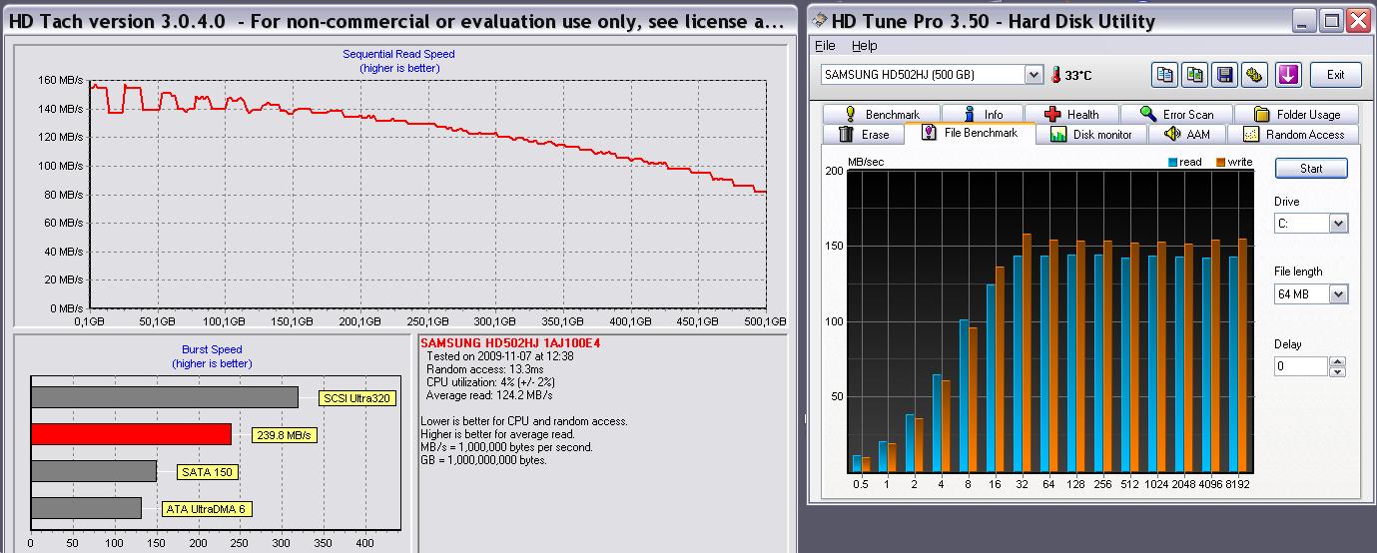This screenshot has height=553, width=1377.
Task: Click the red burst speed bar
Action: [131, 434]
